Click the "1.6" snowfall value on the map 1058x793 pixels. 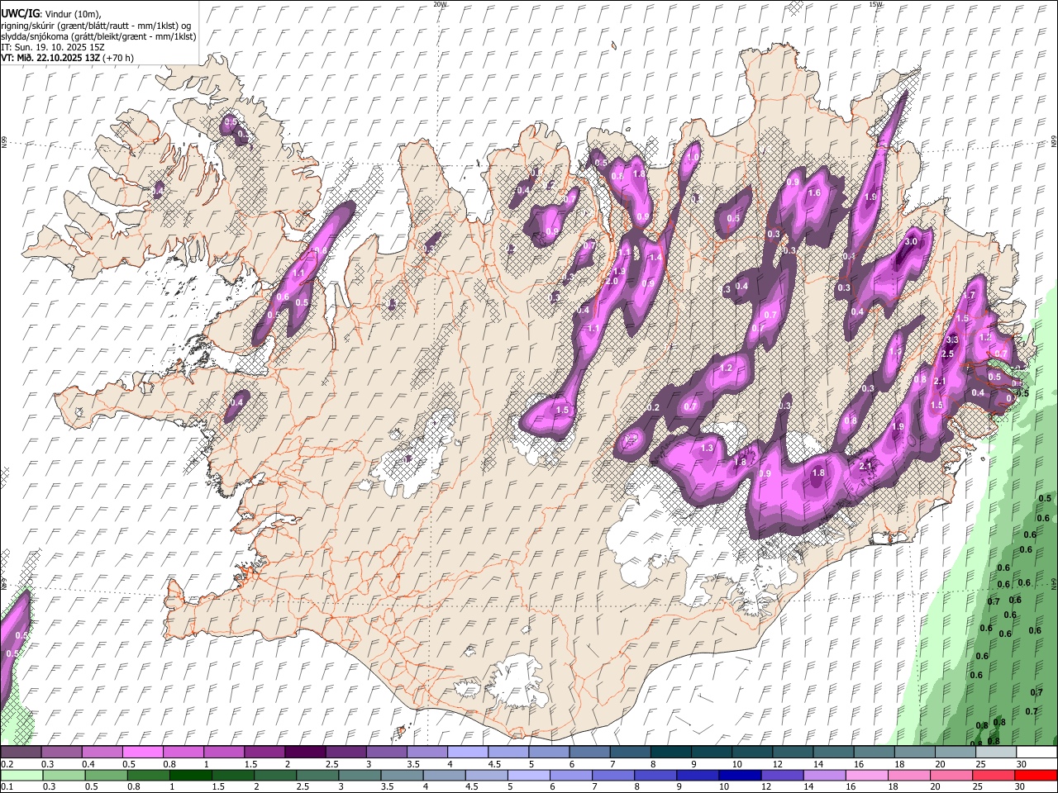coord(814,193)
